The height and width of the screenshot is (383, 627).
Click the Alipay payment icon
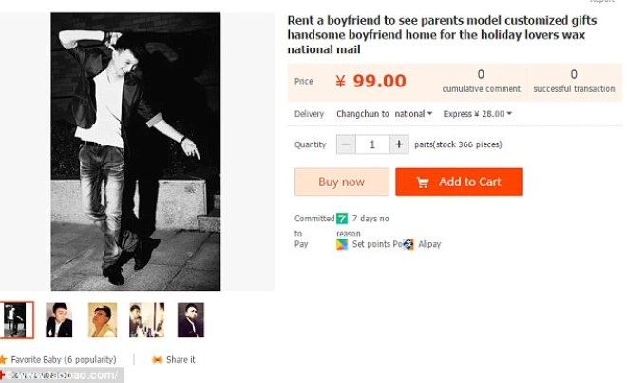pyautogui.click(x=408, y=244)
